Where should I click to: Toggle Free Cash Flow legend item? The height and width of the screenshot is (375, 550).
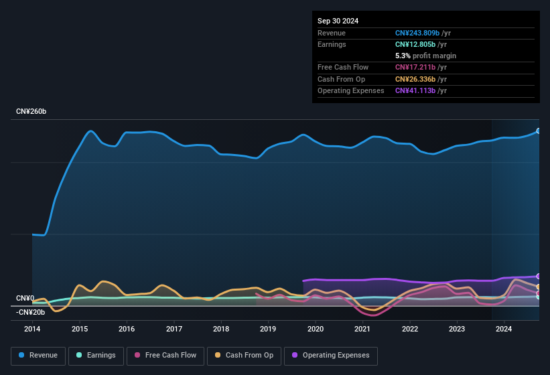pyautogui.click(x=165, y=355)
